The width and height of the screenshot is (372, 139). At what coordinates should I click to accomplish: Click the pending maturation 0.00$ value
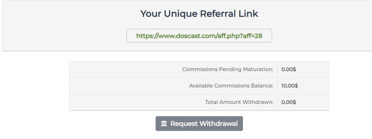(289, 69)
